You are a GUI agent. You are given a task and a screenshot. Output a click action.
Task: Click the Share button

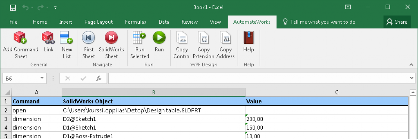(397, 22)
